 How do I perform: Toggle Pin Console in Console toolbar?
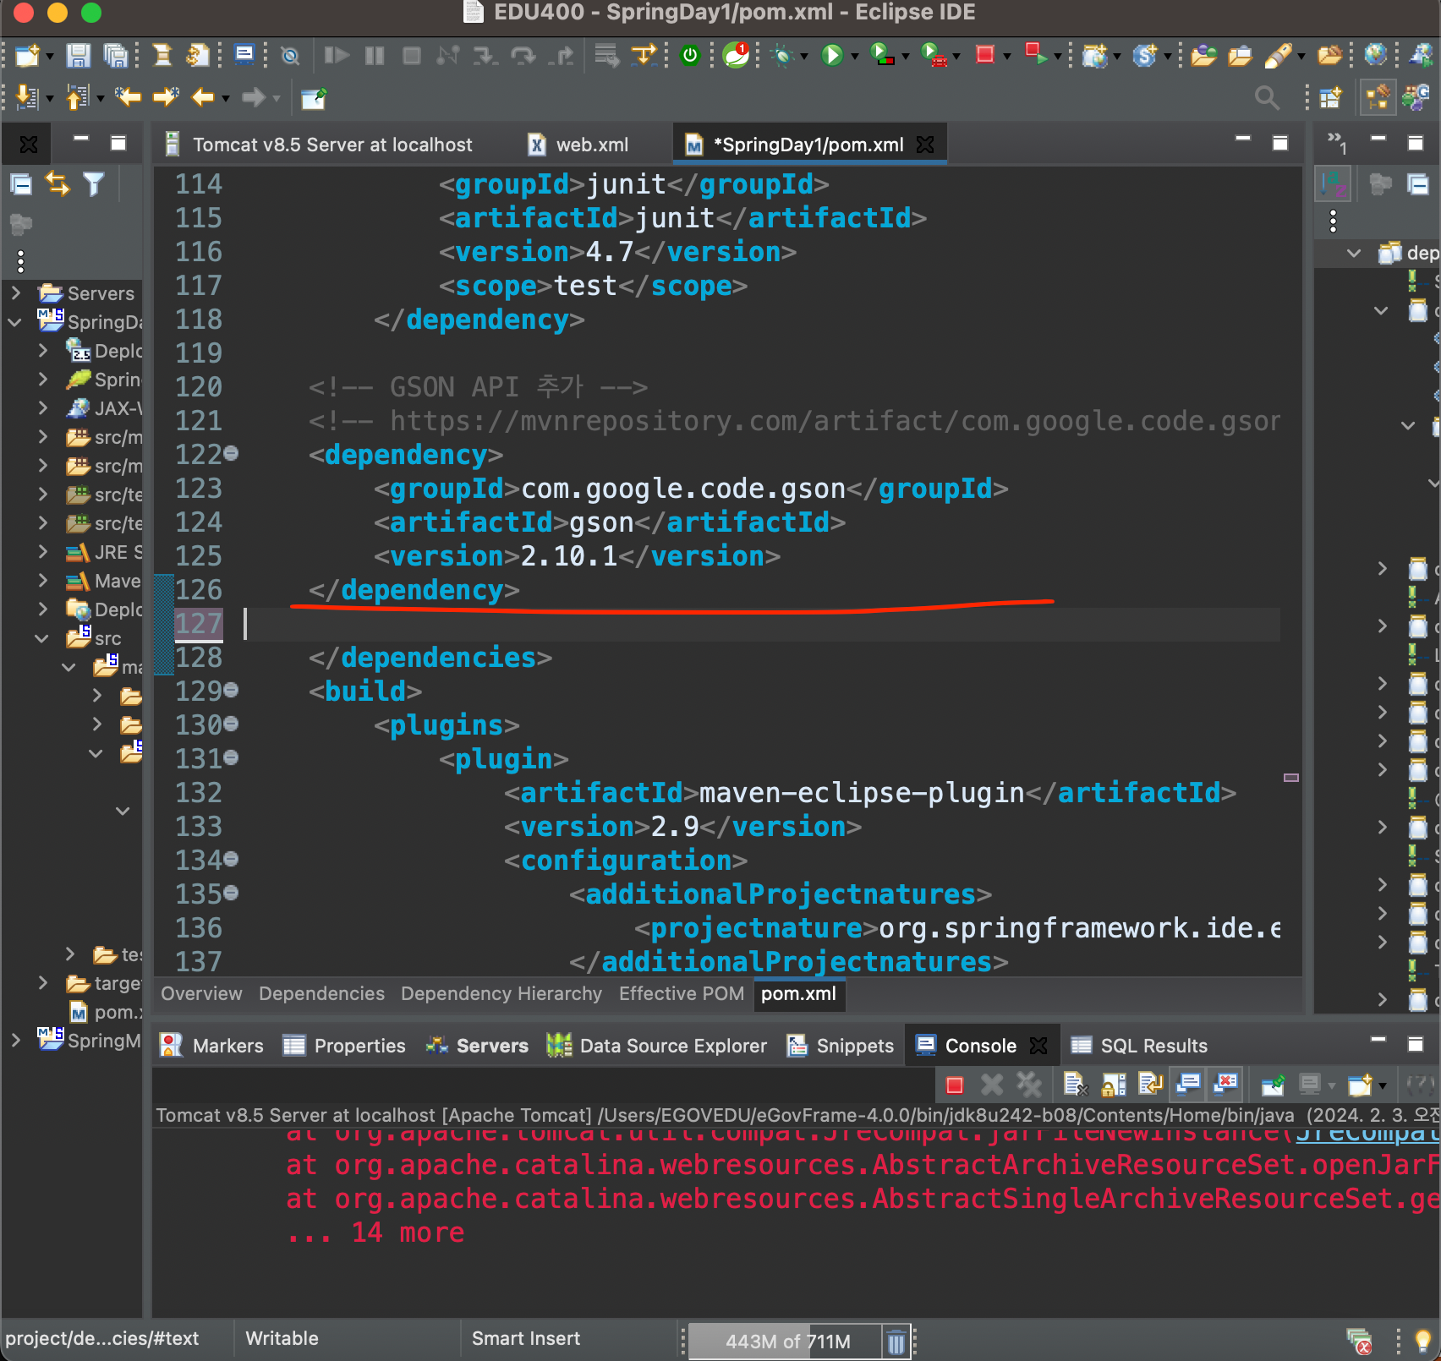point(1272,1085)
